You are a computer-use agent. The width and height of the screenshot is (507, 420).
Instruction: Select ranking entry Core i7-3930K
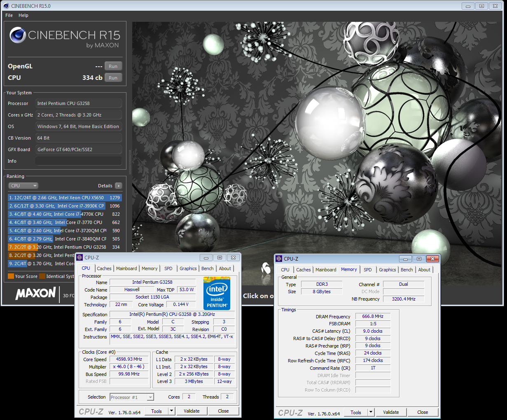coord(65,206)
